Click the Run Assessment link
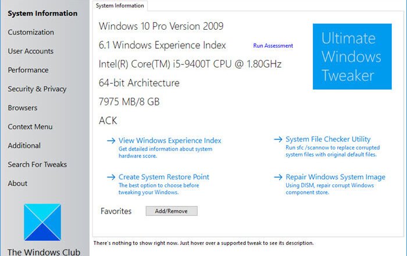 [x=273, y=46]
